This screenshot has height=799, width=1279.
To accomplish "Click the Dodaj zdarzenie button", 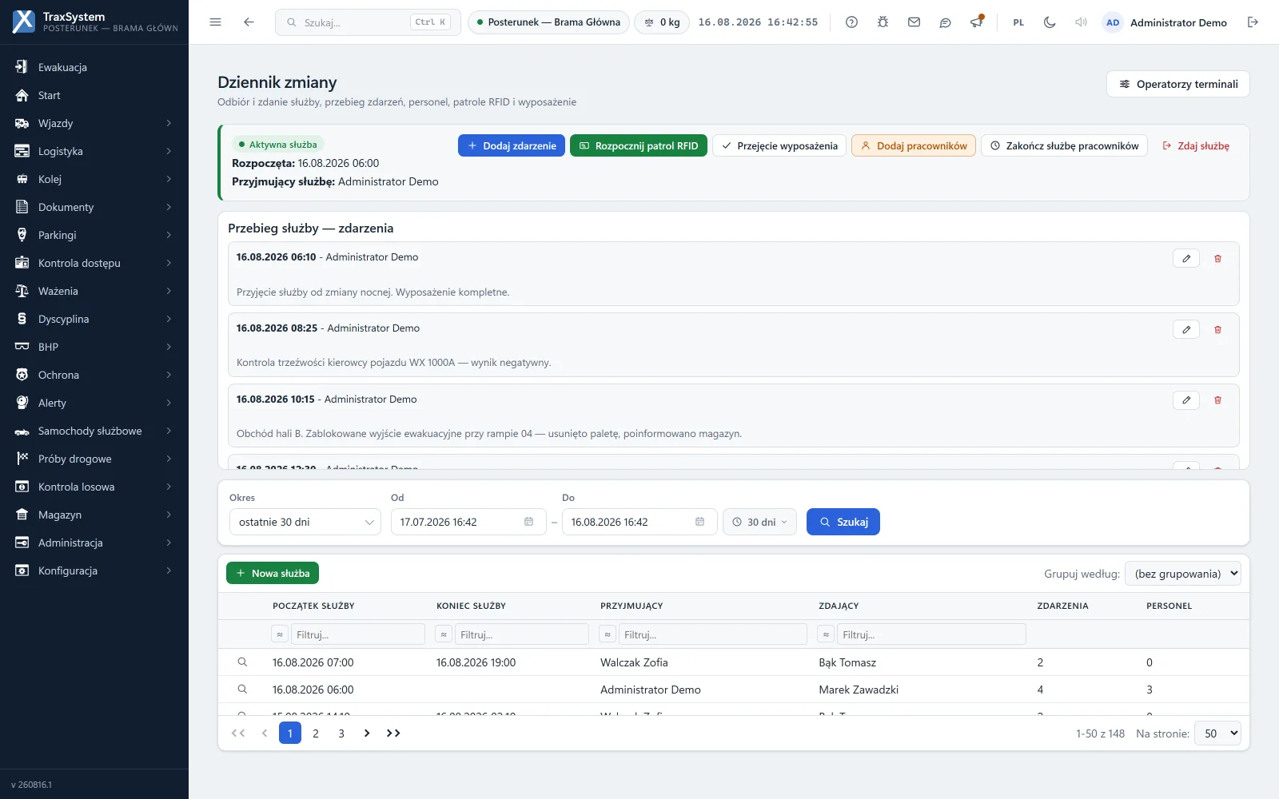I will click(x=512, y=145).
